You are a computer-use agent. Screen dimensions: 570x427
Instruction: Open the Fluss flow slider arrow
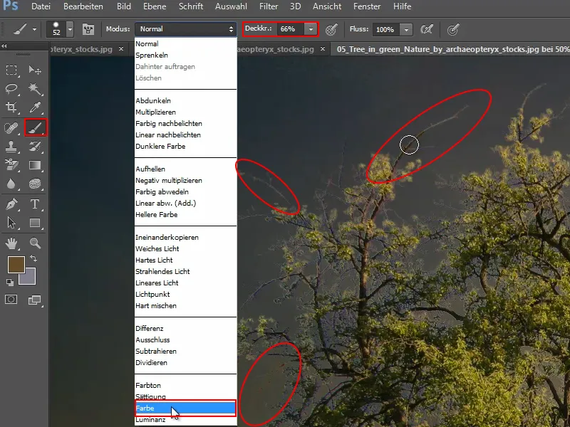point(406,29)
